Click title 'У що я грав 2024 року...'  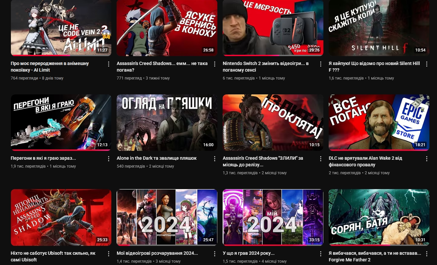249,253
